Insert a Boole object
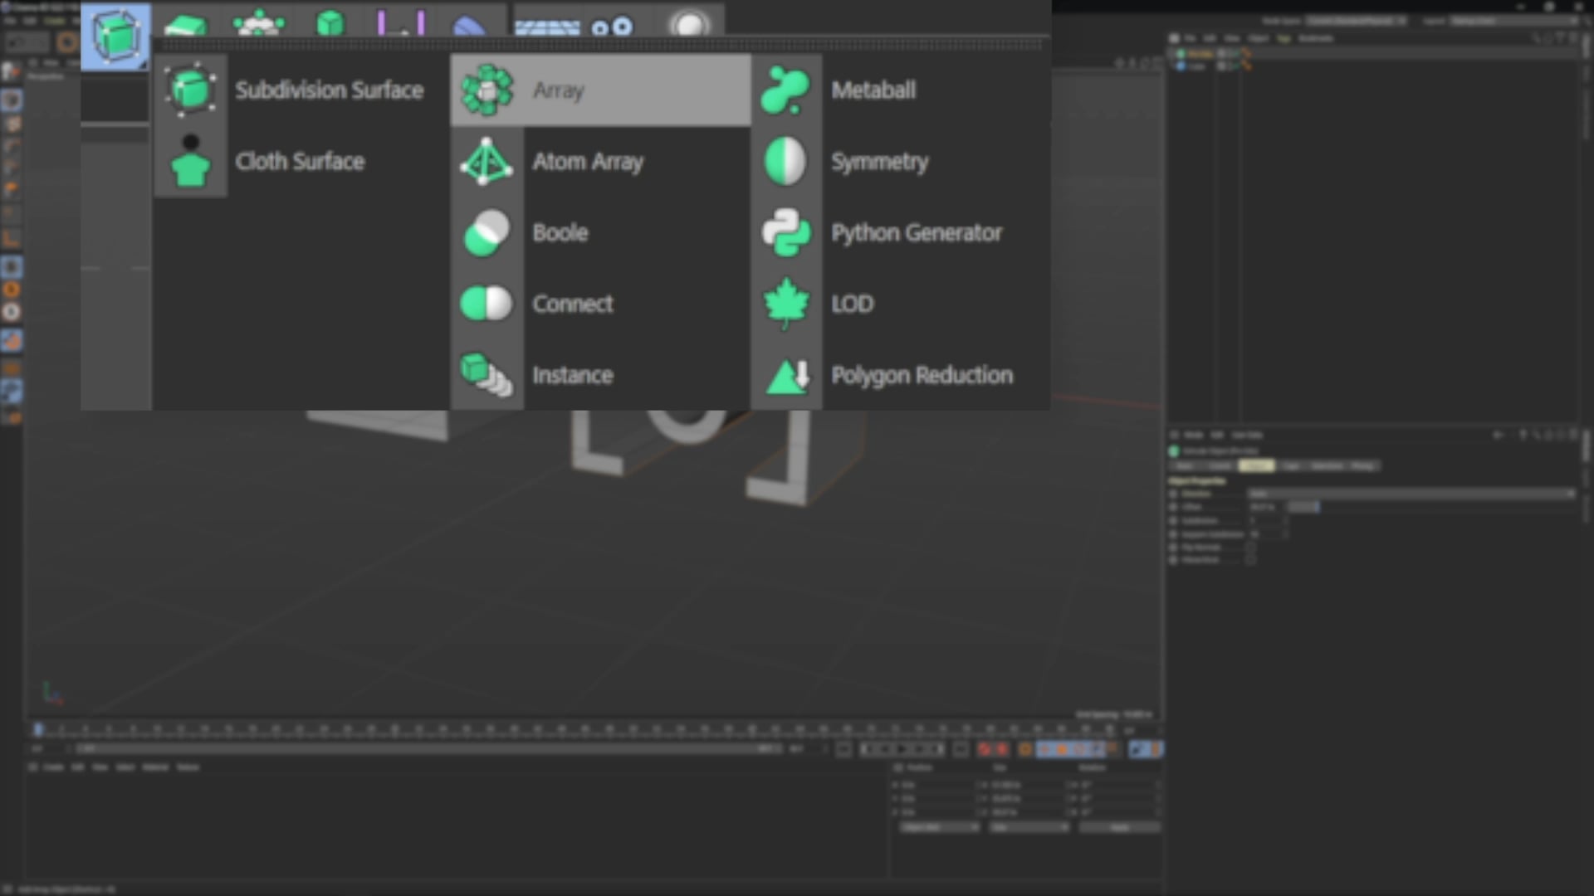This screenshot has width=1594, height=896. coord(600,233)
